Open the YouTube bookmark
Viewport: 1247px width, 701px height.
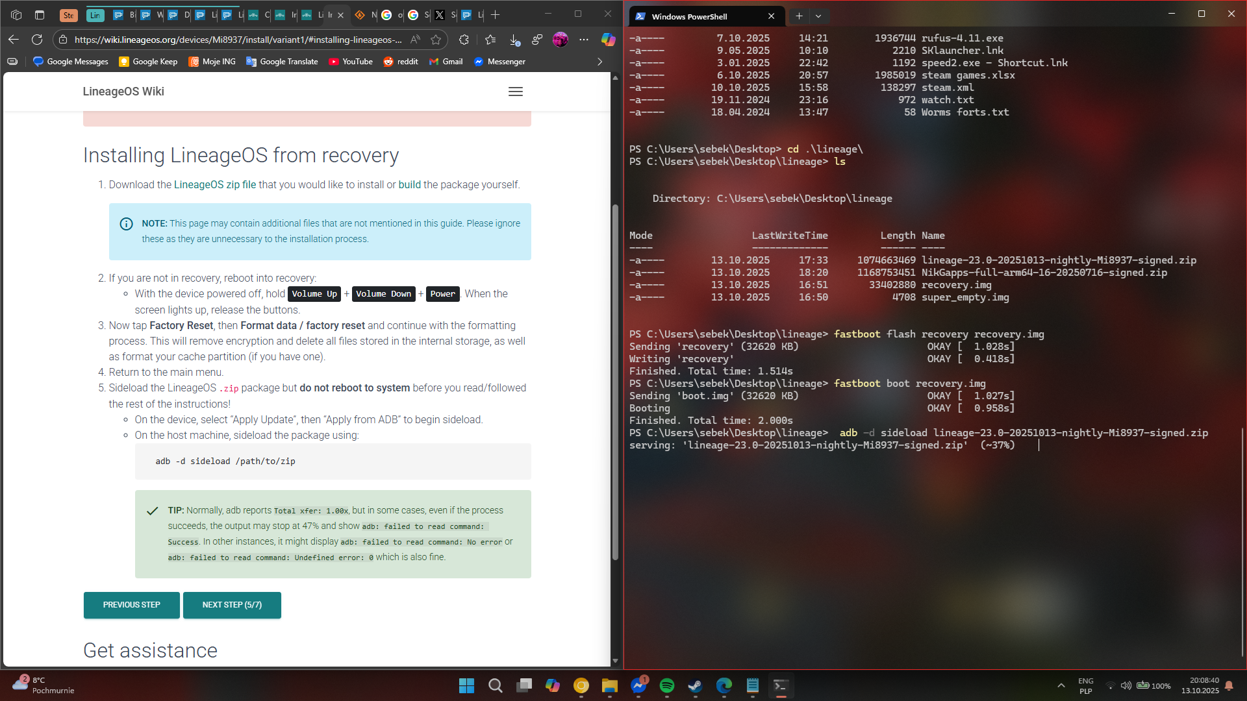point(351,62)
